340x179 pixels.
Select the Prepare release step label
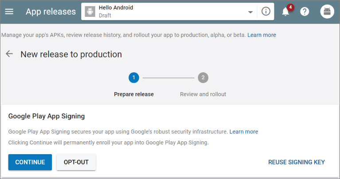pyautogui.click(x=134, y=94)
